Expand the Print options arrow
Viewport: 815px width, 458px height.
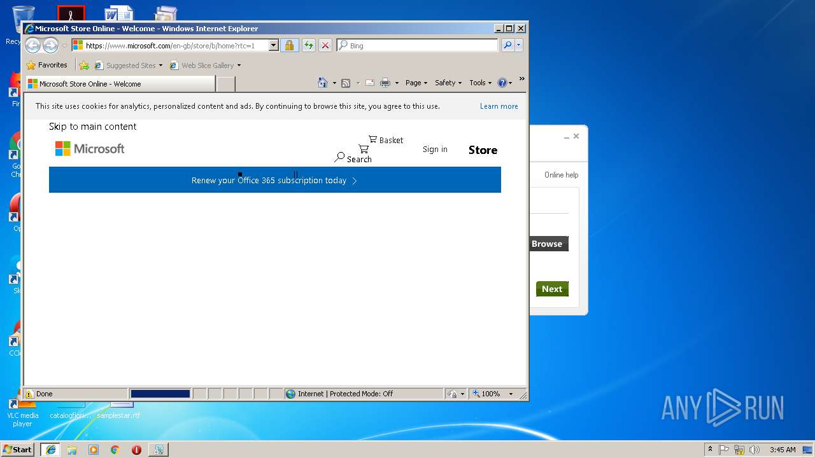pos(397,83)
